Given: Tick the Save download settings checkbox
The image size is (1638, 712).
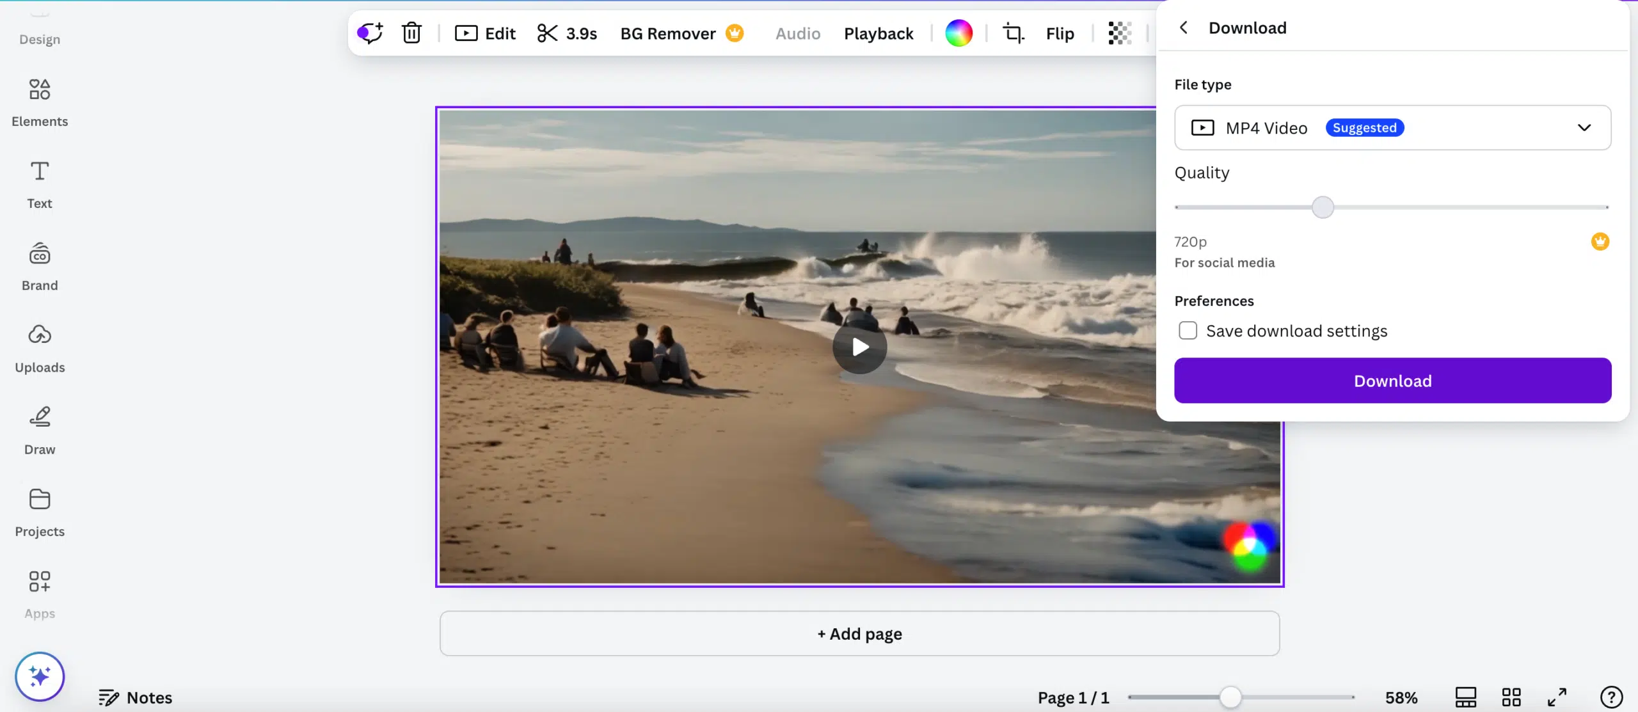Looking at the screenshot, I should click(x=1188, y=331).
